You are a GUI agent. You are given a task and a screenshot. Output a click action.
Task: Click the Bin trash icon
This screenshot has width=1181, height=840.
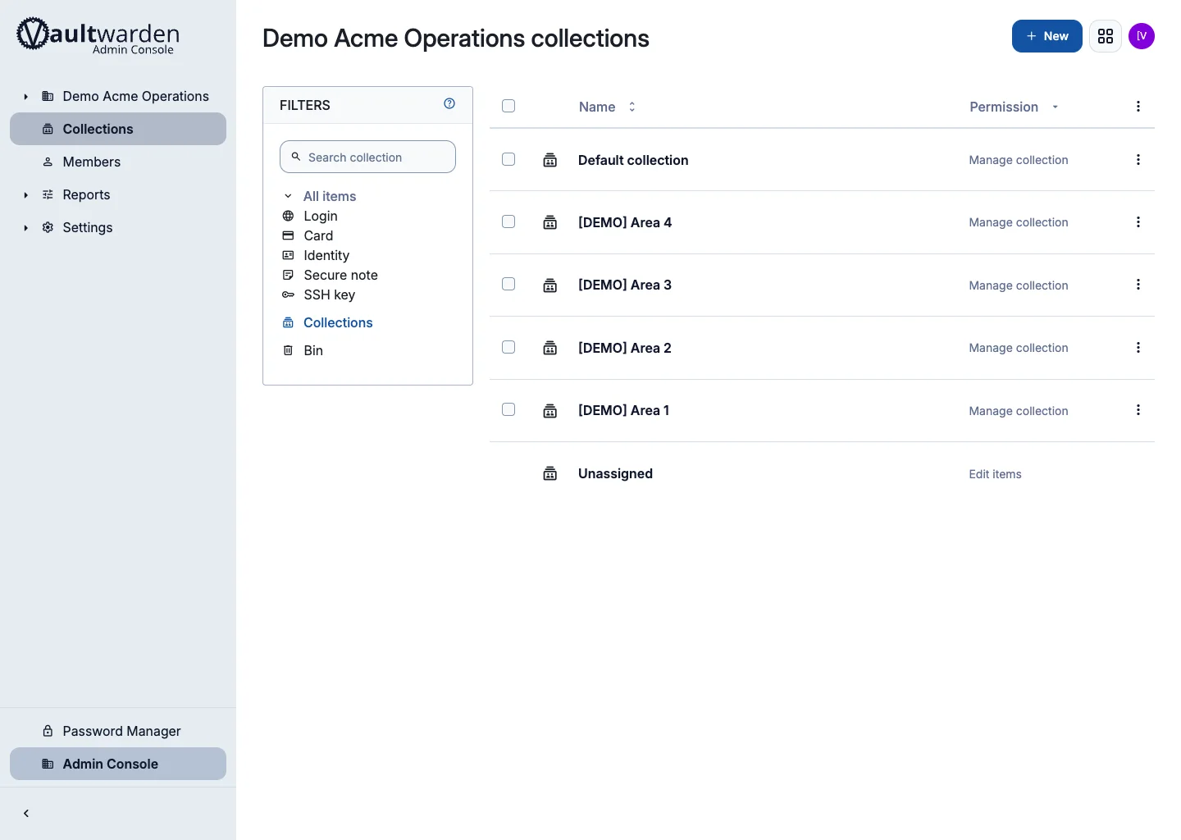288,350
